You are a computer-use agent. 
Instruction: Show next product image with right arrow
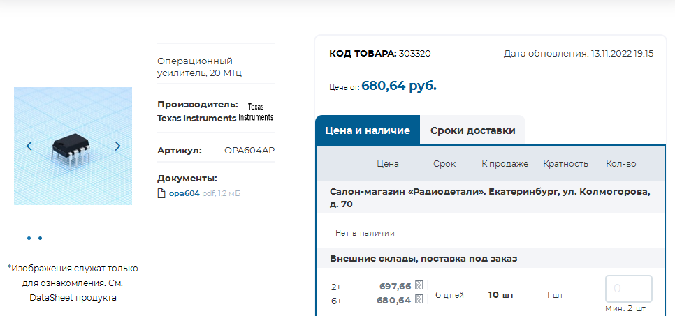click(x=117, y=146)
